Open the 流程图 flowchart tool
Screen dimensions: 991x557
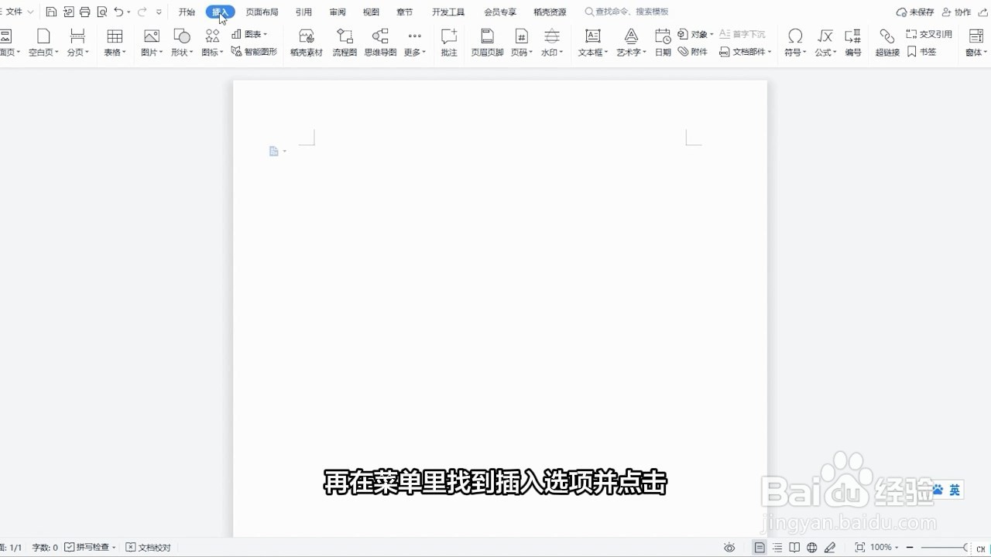[345, 43]
